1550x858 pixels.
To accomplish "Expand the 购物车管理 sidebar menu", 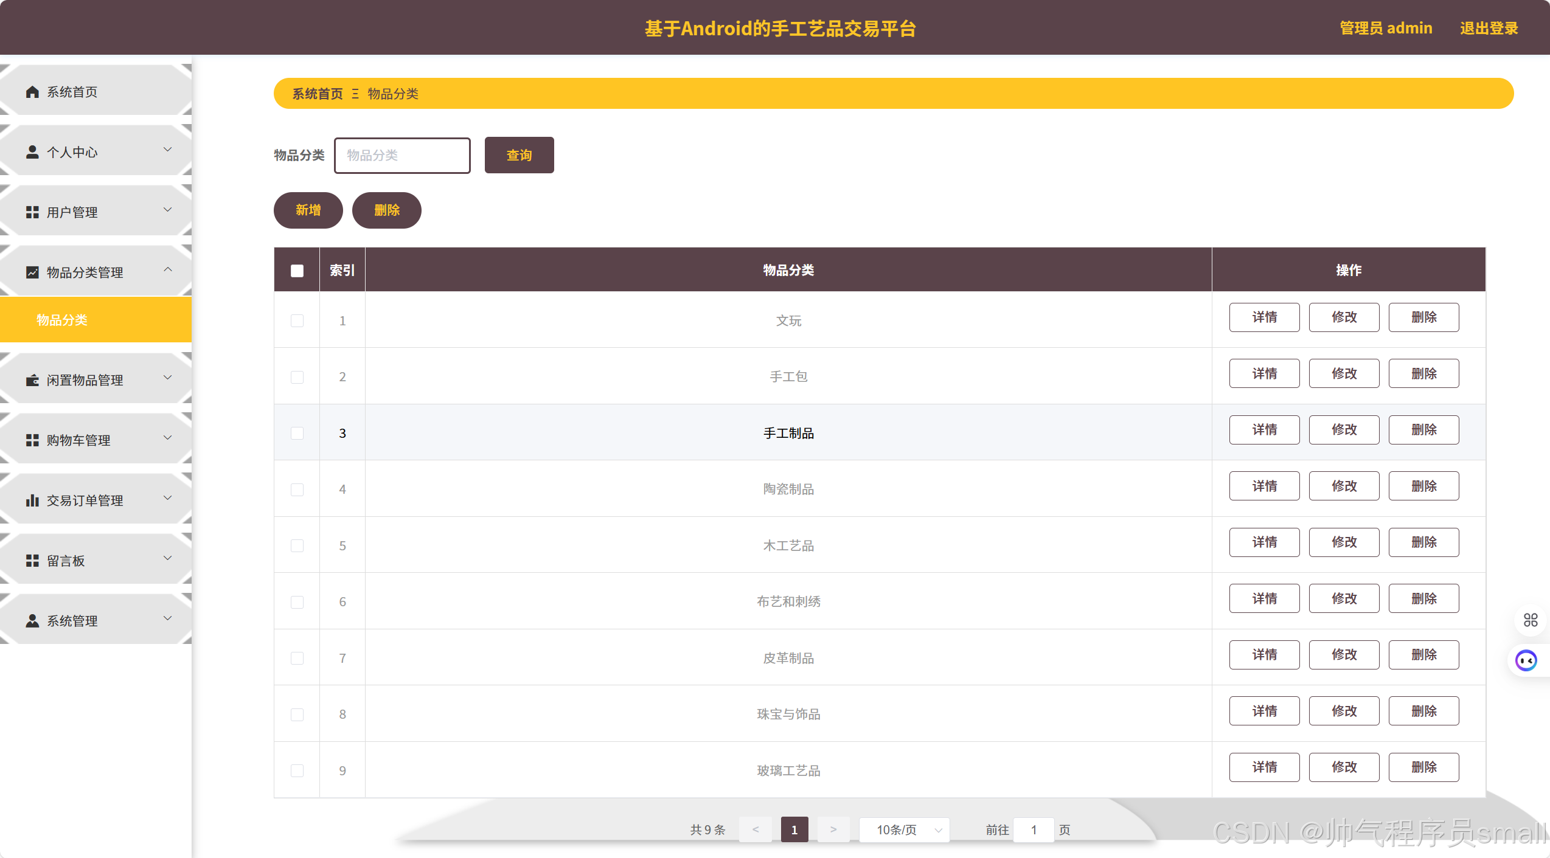I will click(96, 440).
